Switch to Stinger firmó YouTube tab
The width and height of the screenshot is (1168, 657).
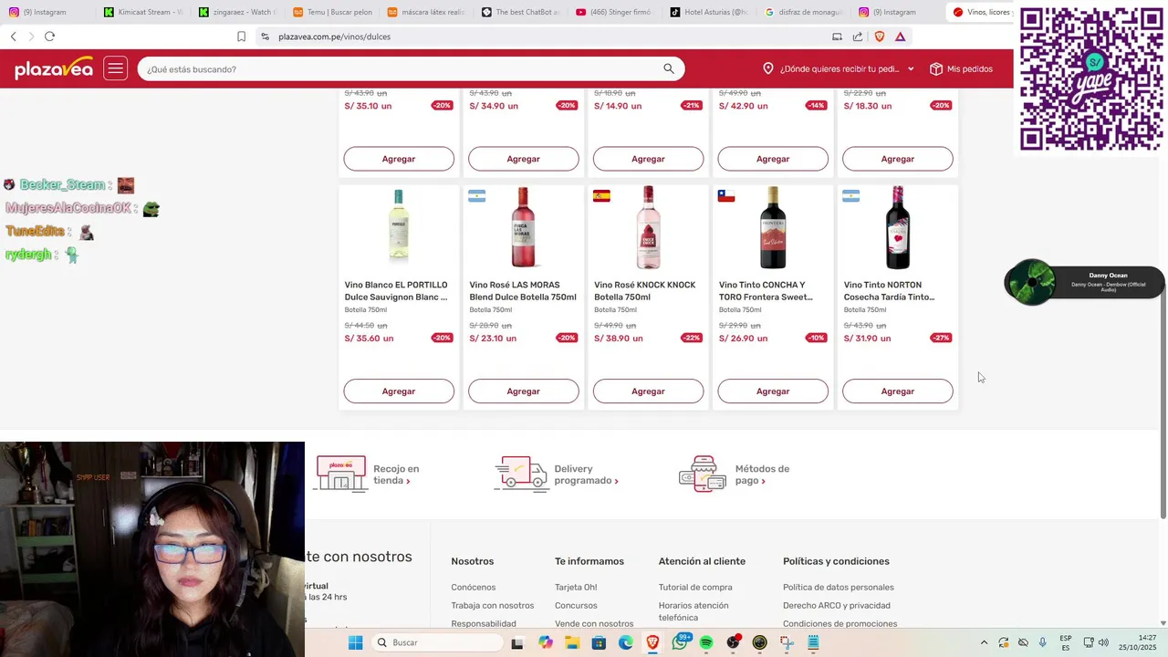pos(613,12)
